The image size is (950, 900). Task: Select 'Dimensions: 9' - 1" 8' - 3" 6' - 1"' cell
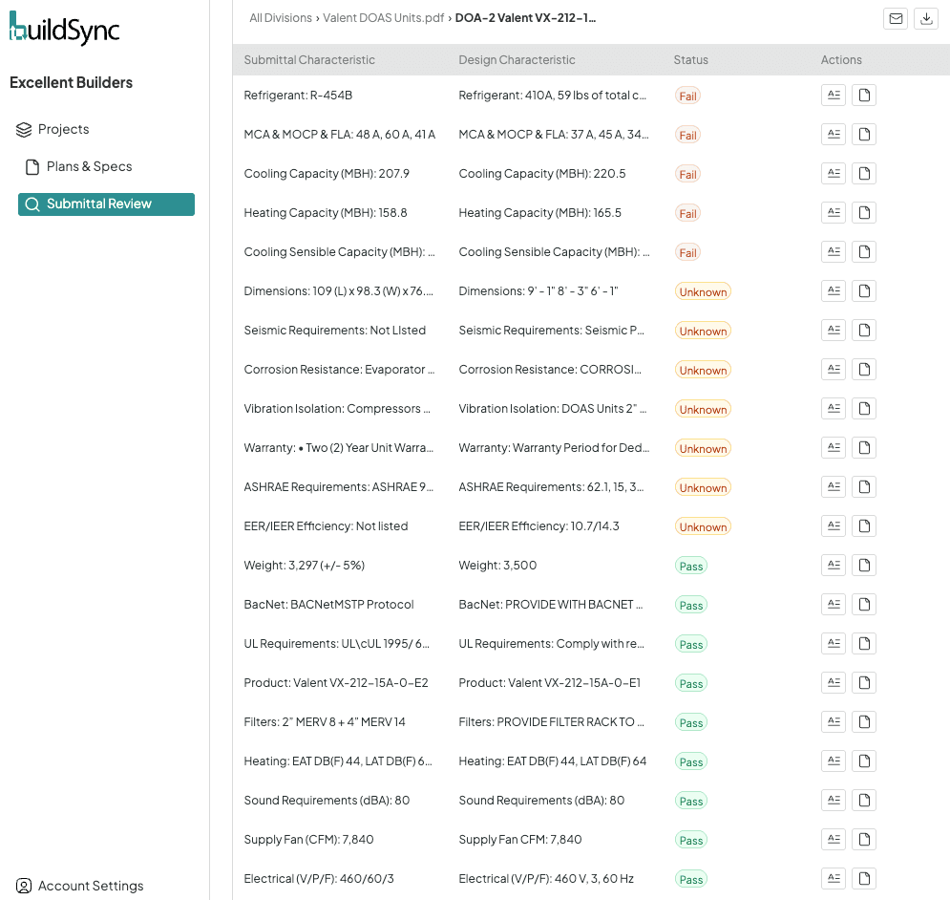pyautogui.click(x=538, y=291)
